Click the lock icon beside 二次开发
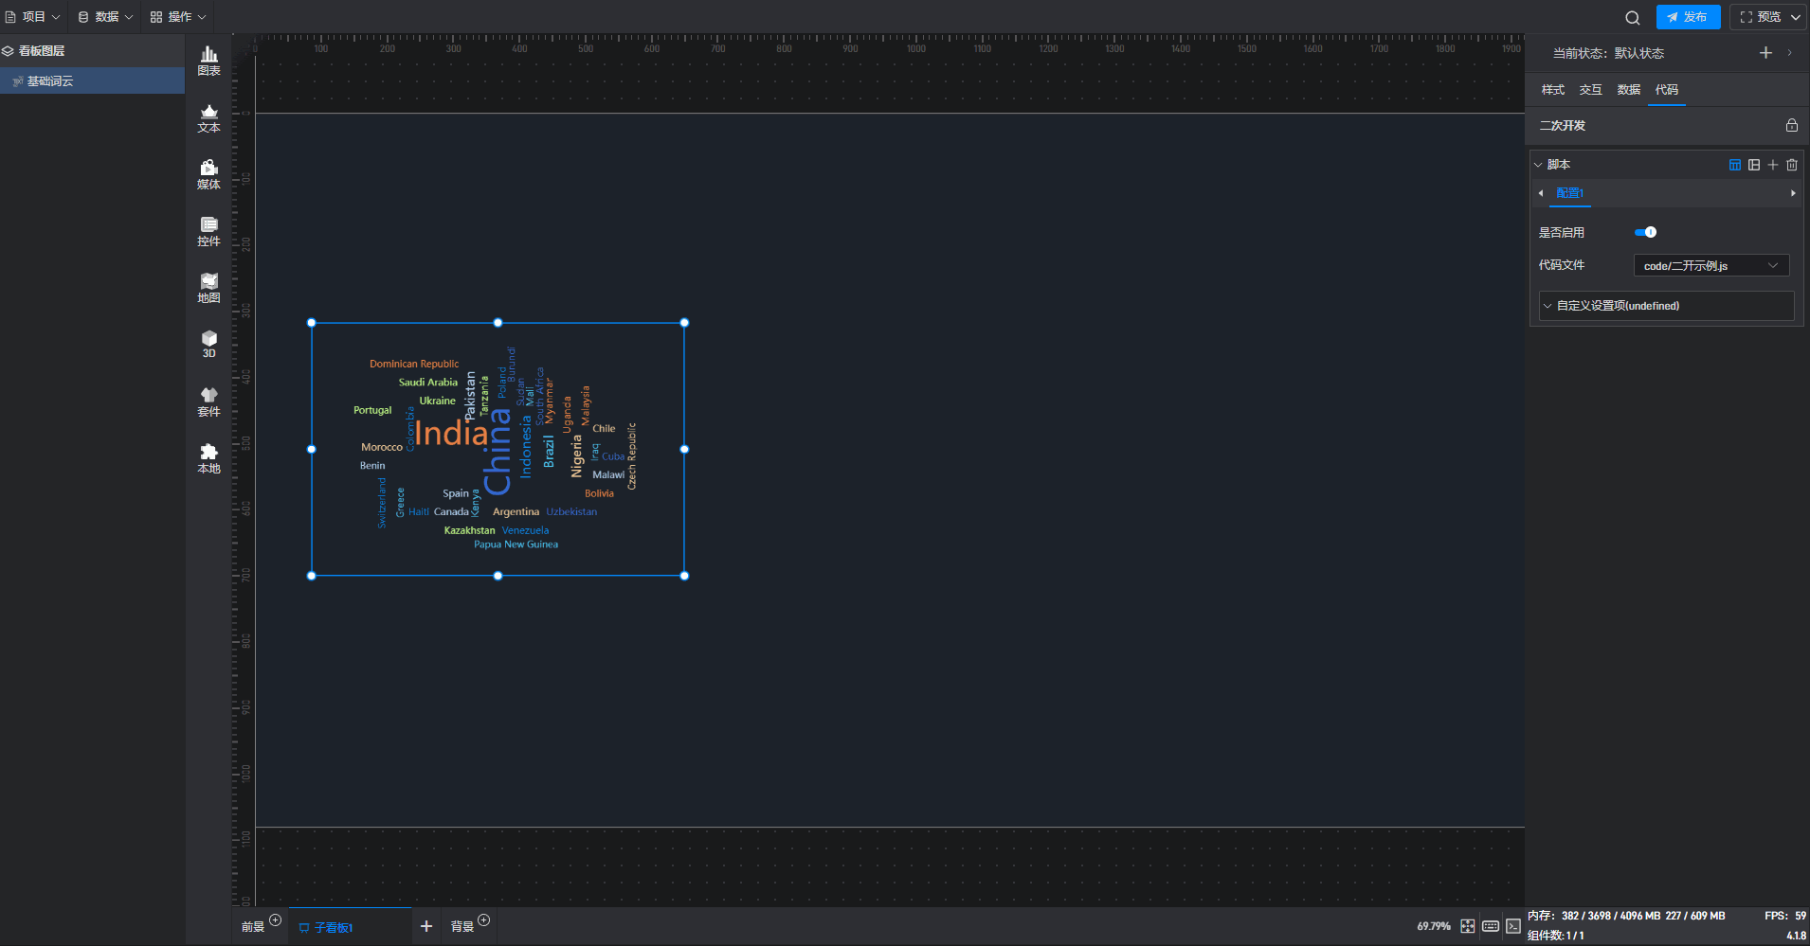1810x946 pixels. pyautogui.click(x=1791, y=126)
